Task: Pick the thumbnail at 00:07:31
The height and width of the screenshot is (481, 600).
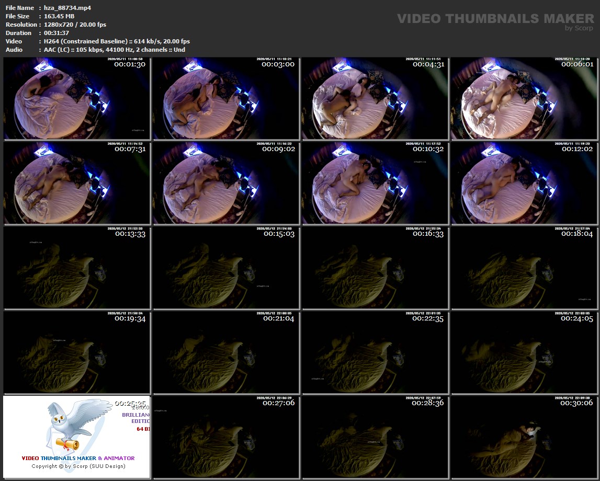Action: pyautogui.click(x=77, y=183)
